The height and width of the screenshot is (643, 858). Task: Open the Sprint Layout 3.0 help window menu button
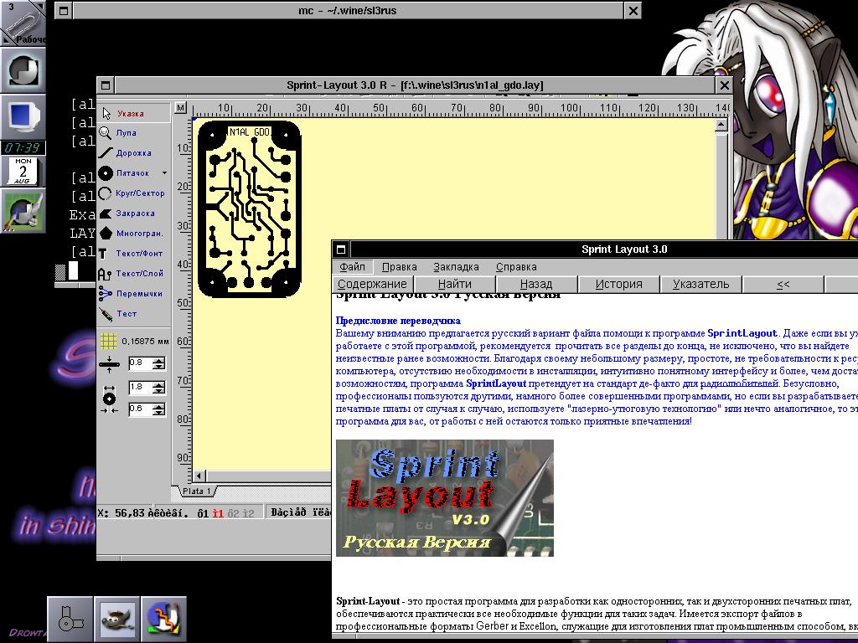340,249
